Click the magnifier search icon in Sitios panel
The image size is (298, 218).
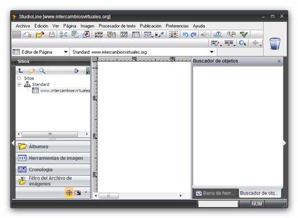pyautogui.click(x=42, y=71)
